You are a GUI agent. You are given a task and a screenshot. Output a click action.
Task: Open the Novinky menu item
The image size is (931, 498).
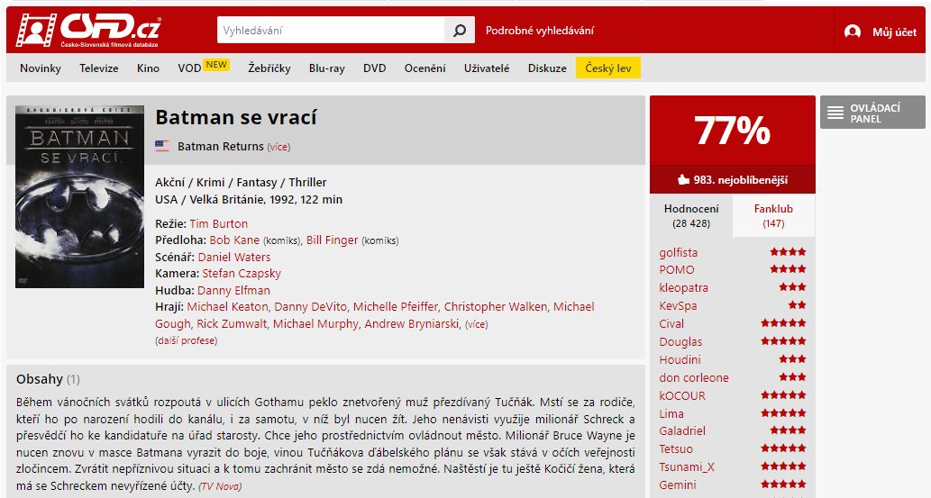[41, 68]
